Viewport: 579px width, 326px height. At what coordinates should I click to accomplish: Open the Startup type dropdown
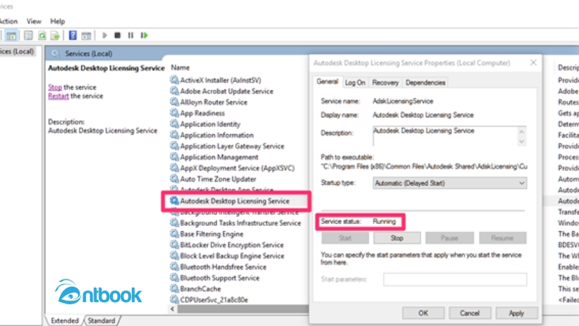click(x=449, y=183)
